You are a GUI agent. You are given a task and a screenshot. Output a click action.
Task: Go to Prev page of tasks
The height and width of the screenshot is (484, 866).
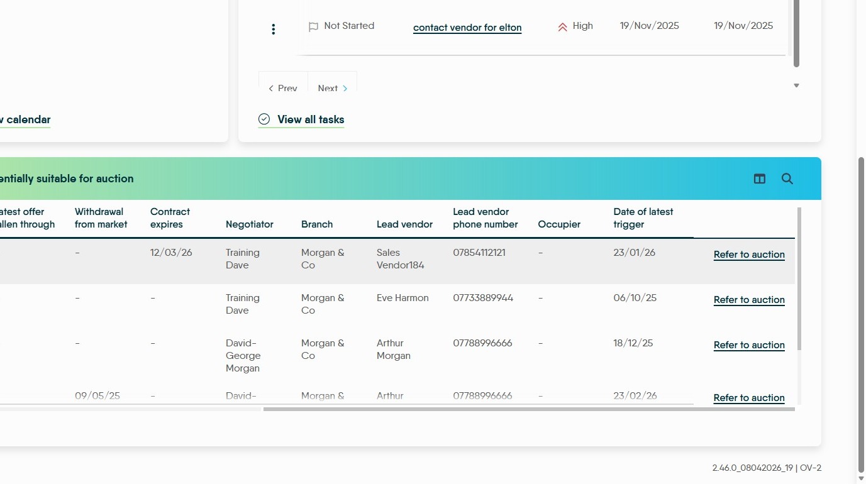(x=283, y=88)
